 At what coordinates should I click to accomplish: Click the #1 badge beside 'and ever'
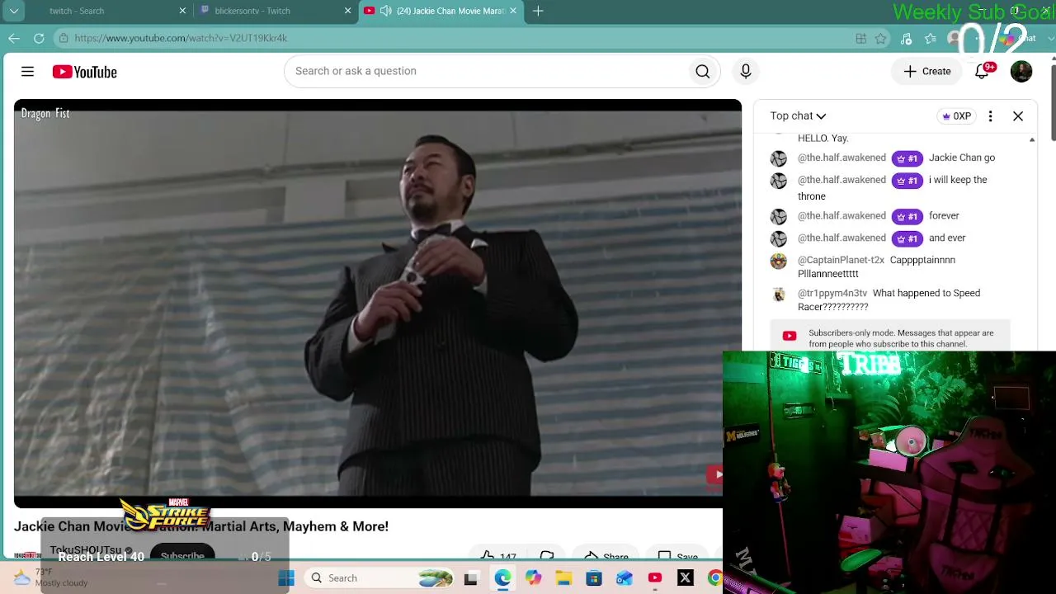coord(907,238)
